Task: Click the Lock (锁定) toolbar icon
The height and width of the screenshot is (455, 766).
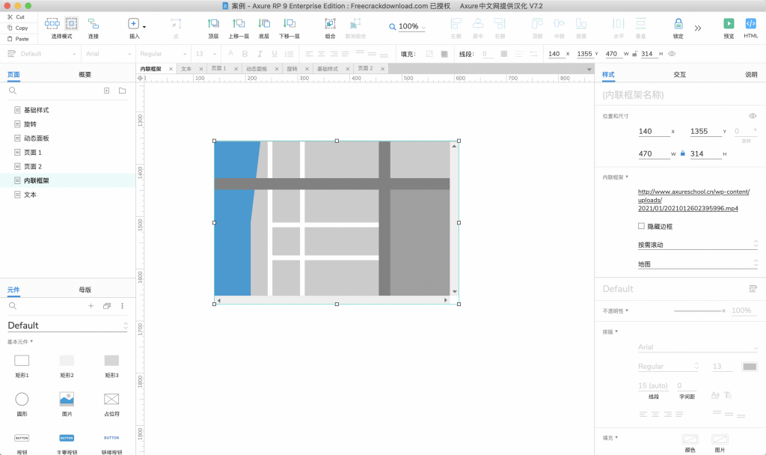Action: click(678, 24)
